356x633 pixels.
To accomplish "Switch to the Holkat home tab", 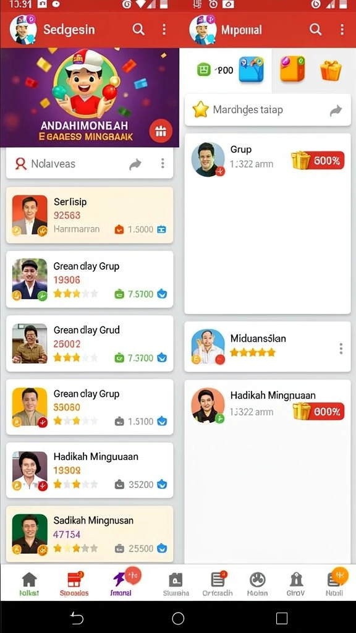I will point(29,585).
